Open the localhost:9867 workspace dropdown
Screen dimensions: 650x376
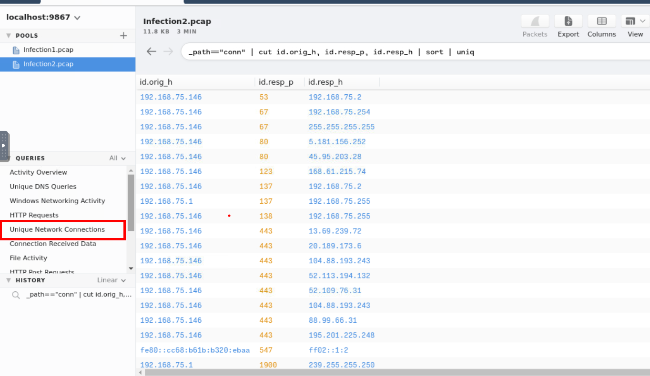click(43, 18)
